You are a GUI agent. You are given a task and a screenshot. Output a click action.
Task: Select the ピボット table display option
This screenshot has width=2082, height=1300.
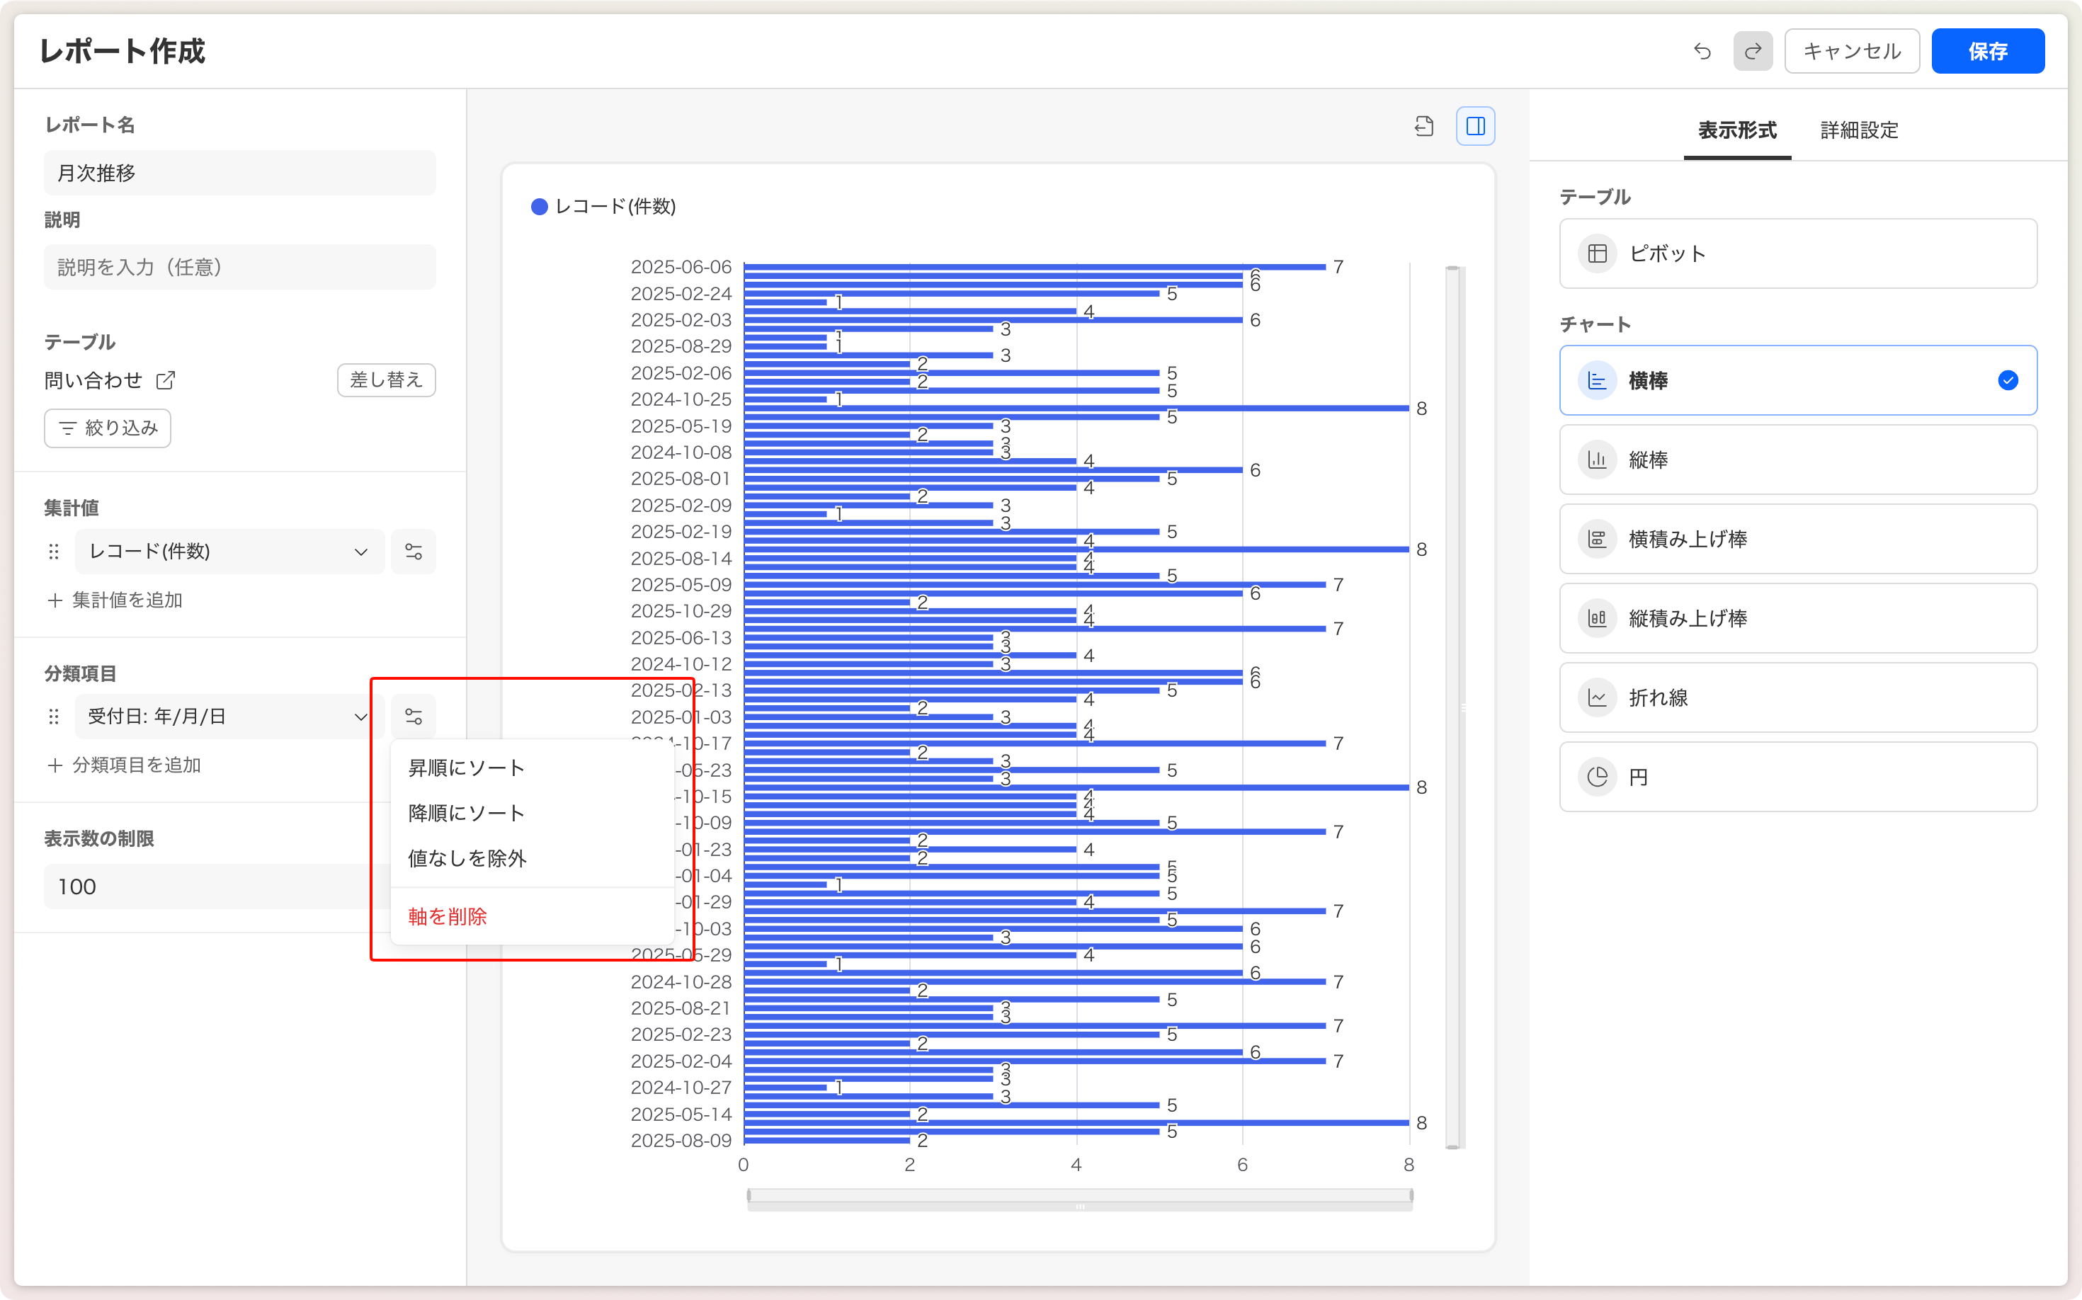[1797, 253]
